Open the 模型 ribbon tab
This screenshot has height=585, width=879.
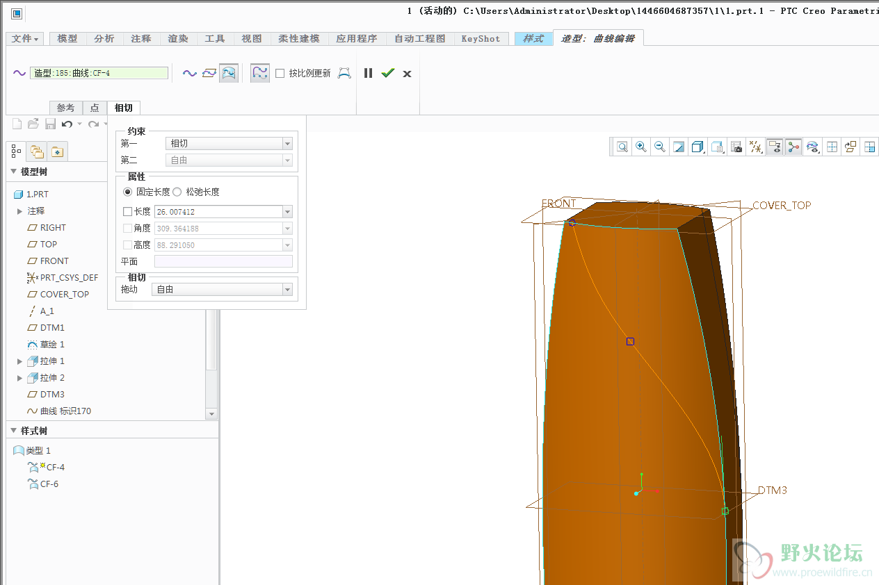tap(67, 39)
